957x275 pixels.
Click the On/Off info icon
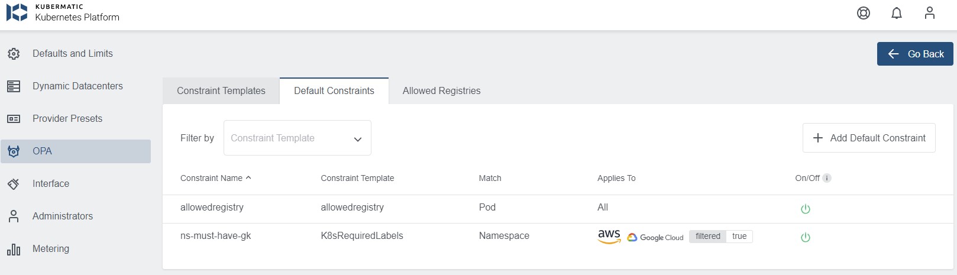pyautogui.click(x=827, y=178)
